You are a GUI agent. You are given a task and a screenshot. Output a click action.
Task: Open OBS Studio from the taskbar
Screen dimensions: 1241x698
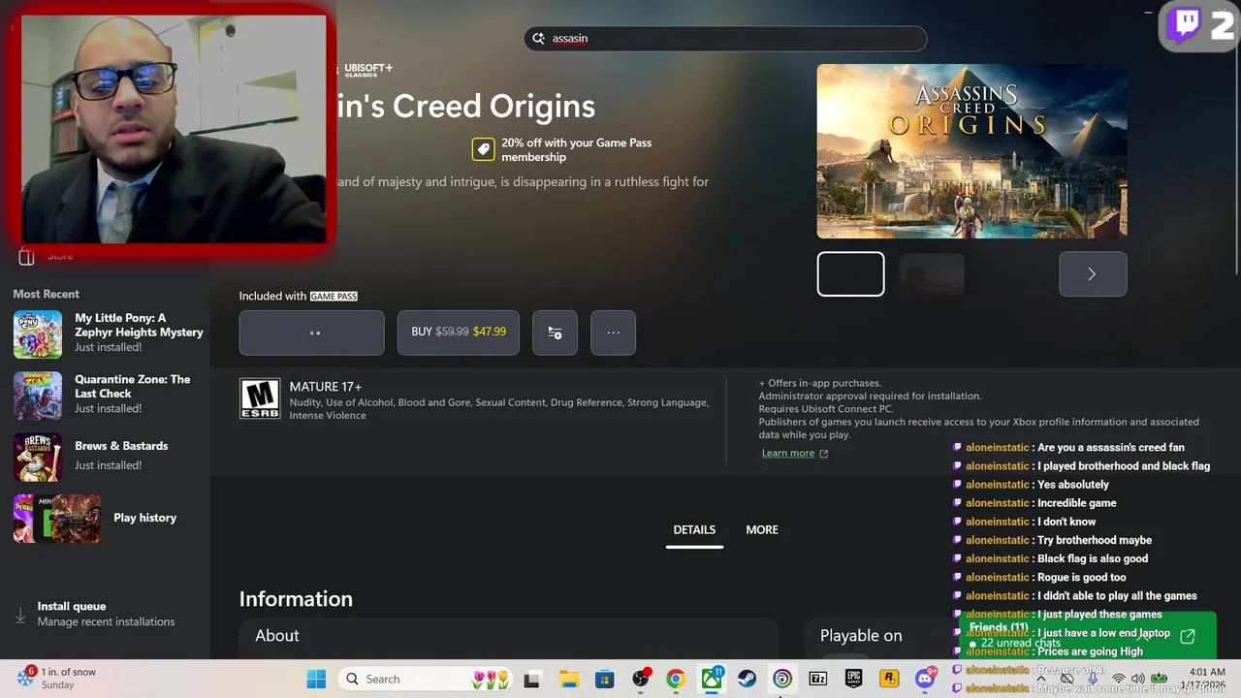(x=640, y=680)
